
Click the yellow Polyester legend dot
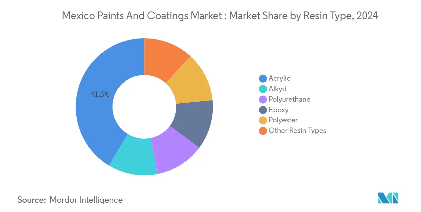(263, 121)
